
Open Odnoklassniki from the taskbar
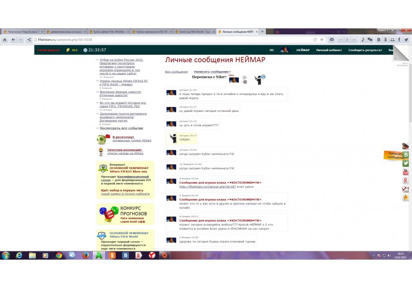(x=112, y=255)
